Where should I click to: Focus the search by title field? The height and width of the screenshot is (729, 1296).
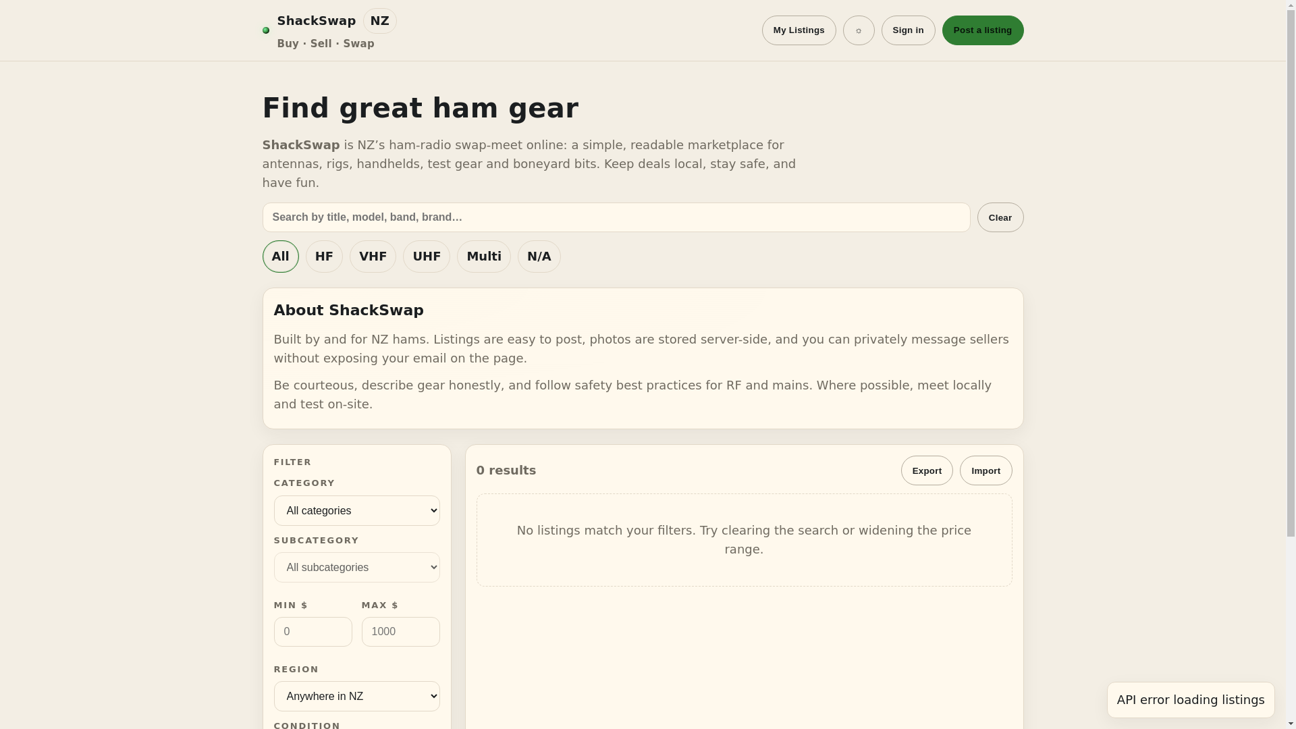[x=616, y=217]
